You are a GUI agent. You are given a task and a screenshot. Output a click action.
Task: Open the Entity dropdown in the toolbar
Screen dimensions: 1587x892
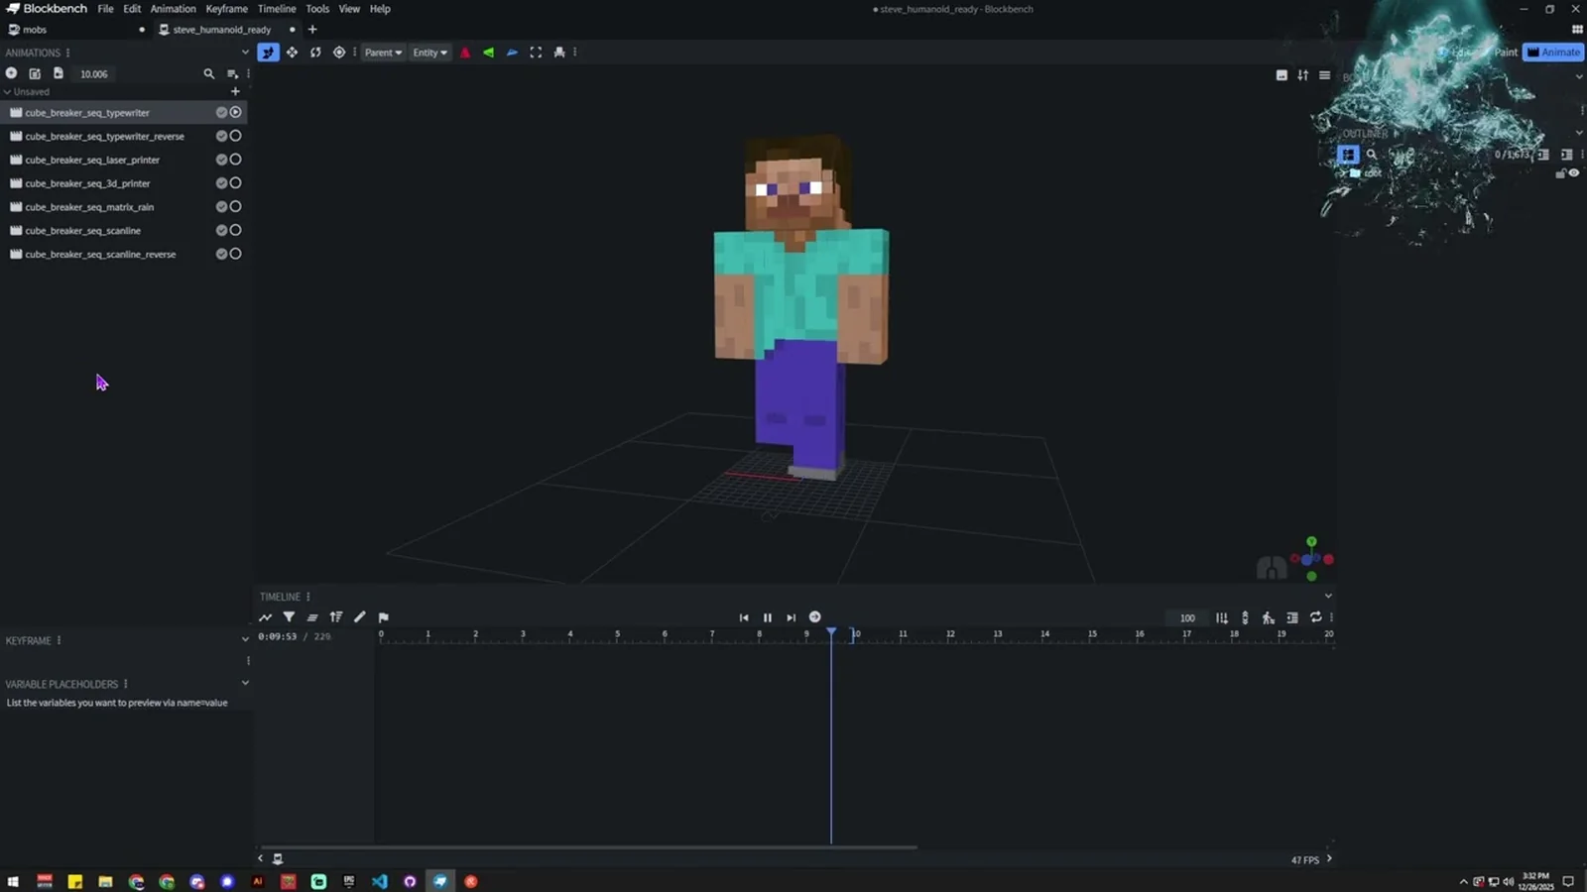[429, 53]
